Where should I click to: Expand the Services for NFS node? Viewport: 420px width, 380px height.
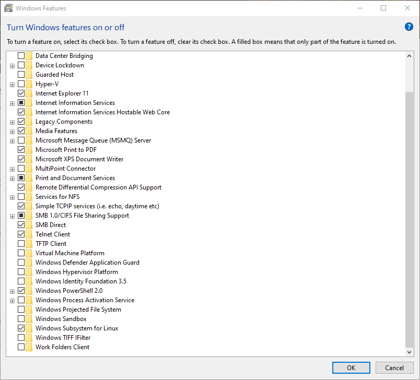click(x=13, y=197)
